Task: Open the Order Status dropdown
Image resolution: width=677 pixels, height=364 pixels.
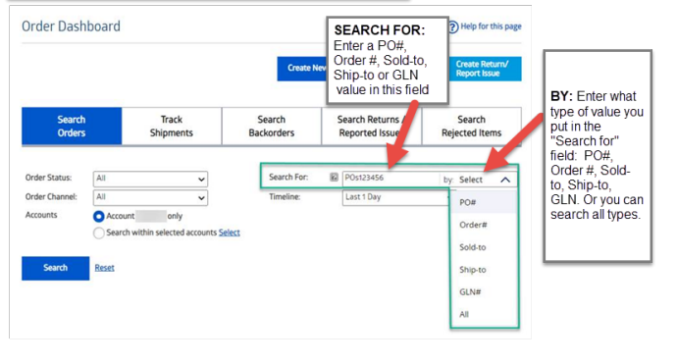Action: (150, 179)
